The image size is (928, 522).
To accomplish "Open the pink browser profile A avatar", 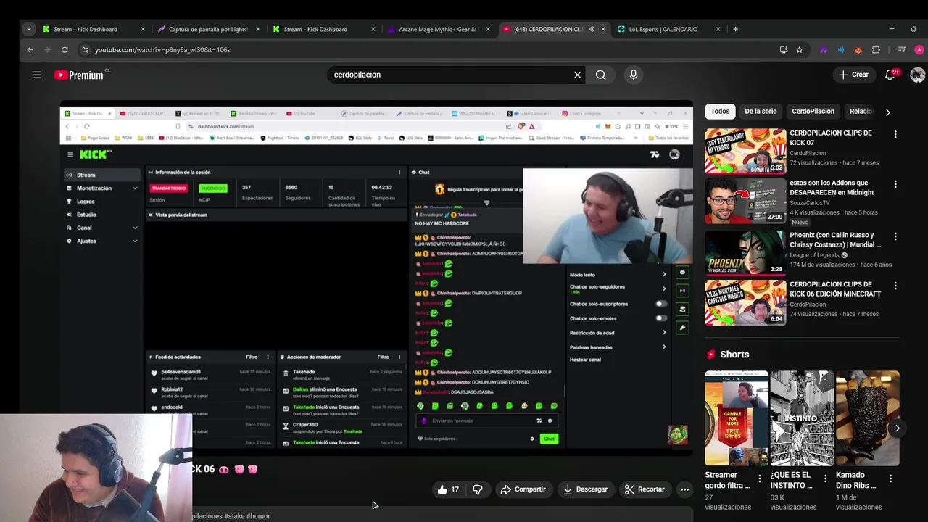I will (x=919, y=50).
